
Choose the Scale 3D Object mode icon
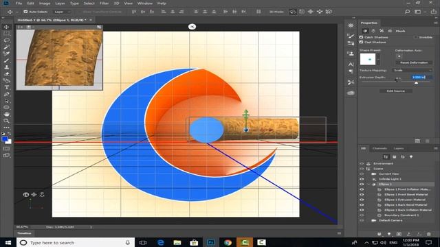[x=329, y=12]
